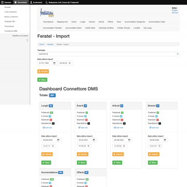Image resolution: width=187 pixels, height=187 pixels.
Task: Open Accomodation Chain navigation item
Action: 157,22
